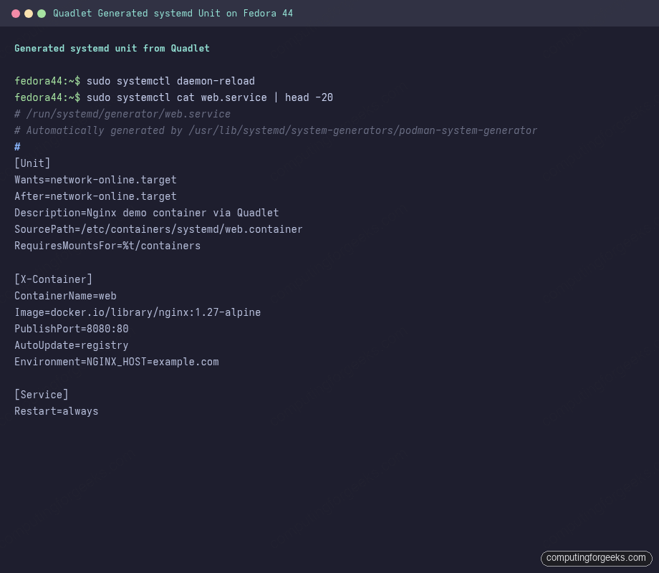Click the '[Service]' section header

pyautogui.click(x=42, y=395)
